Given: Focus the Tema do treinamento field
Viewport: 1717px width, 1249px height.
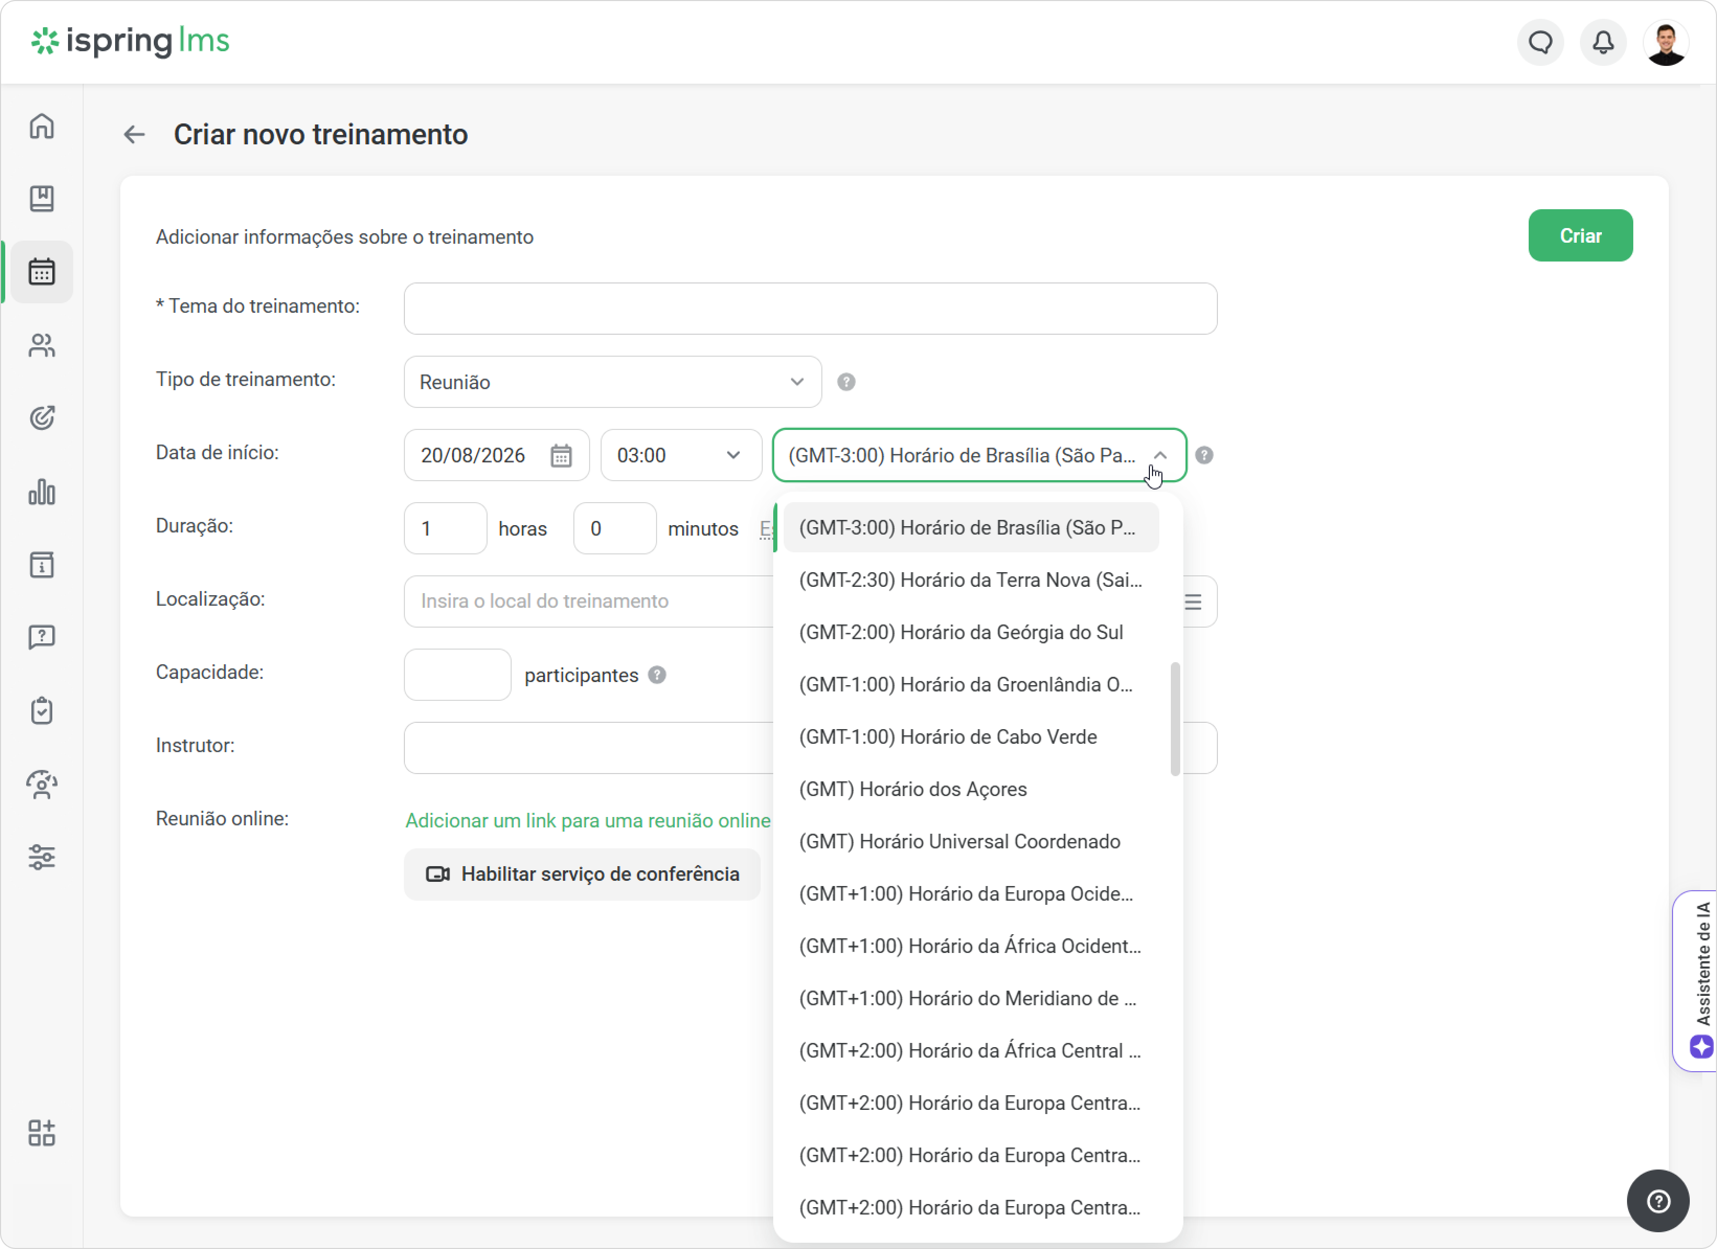Looking at the screenshot, I should tap(810, 309).
